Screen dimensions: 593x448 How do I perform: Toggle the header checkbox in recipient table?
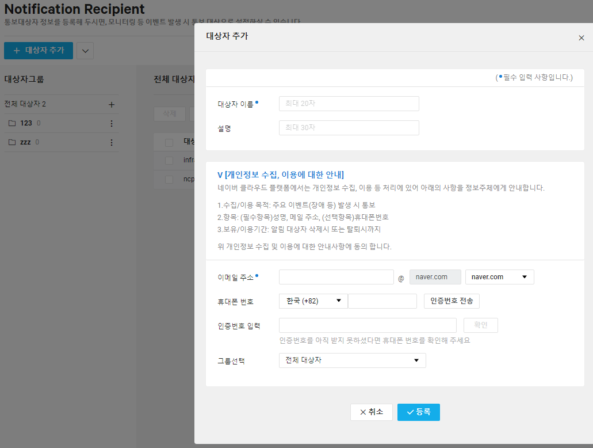pyautogui.click(x=169, y=142)
